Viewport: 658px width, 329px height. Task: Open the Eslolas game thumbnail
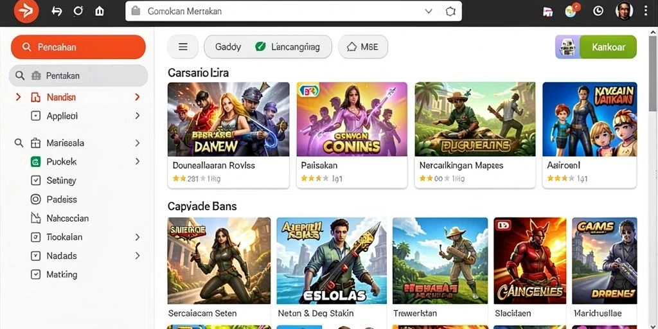[332, 261]
